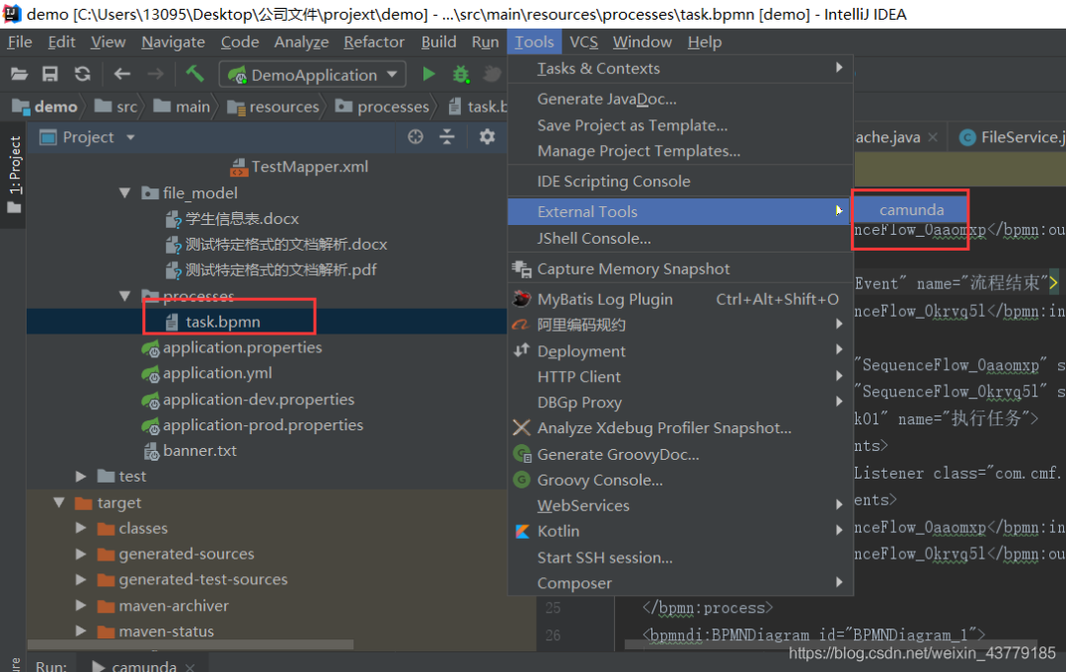Select application.yml in the project tree
The width and height of the screenshot is (1066, 672).
[217, 373]
